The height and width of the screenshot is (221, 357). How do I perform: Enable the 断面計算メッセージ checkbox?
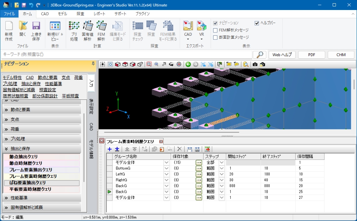tap(215, 38)
